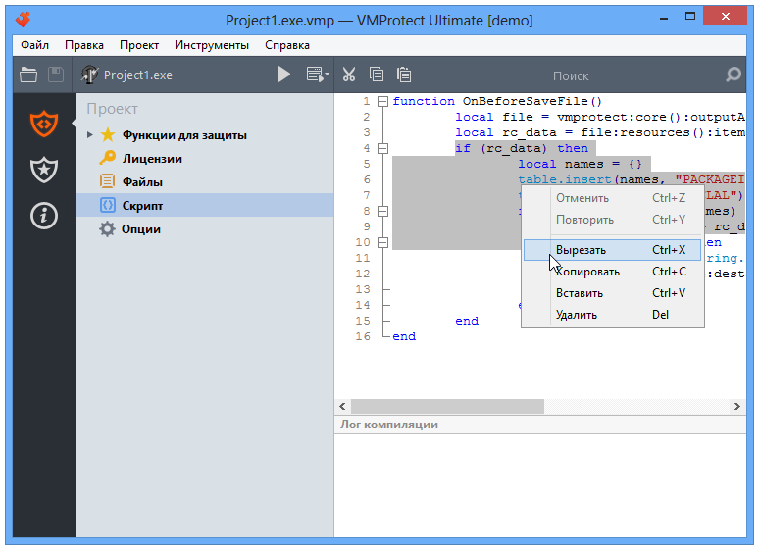Image resolution: width=759 pixels, height=550 pixels.
Task: Minimize the VMProtect window
Action: [664, 18]
